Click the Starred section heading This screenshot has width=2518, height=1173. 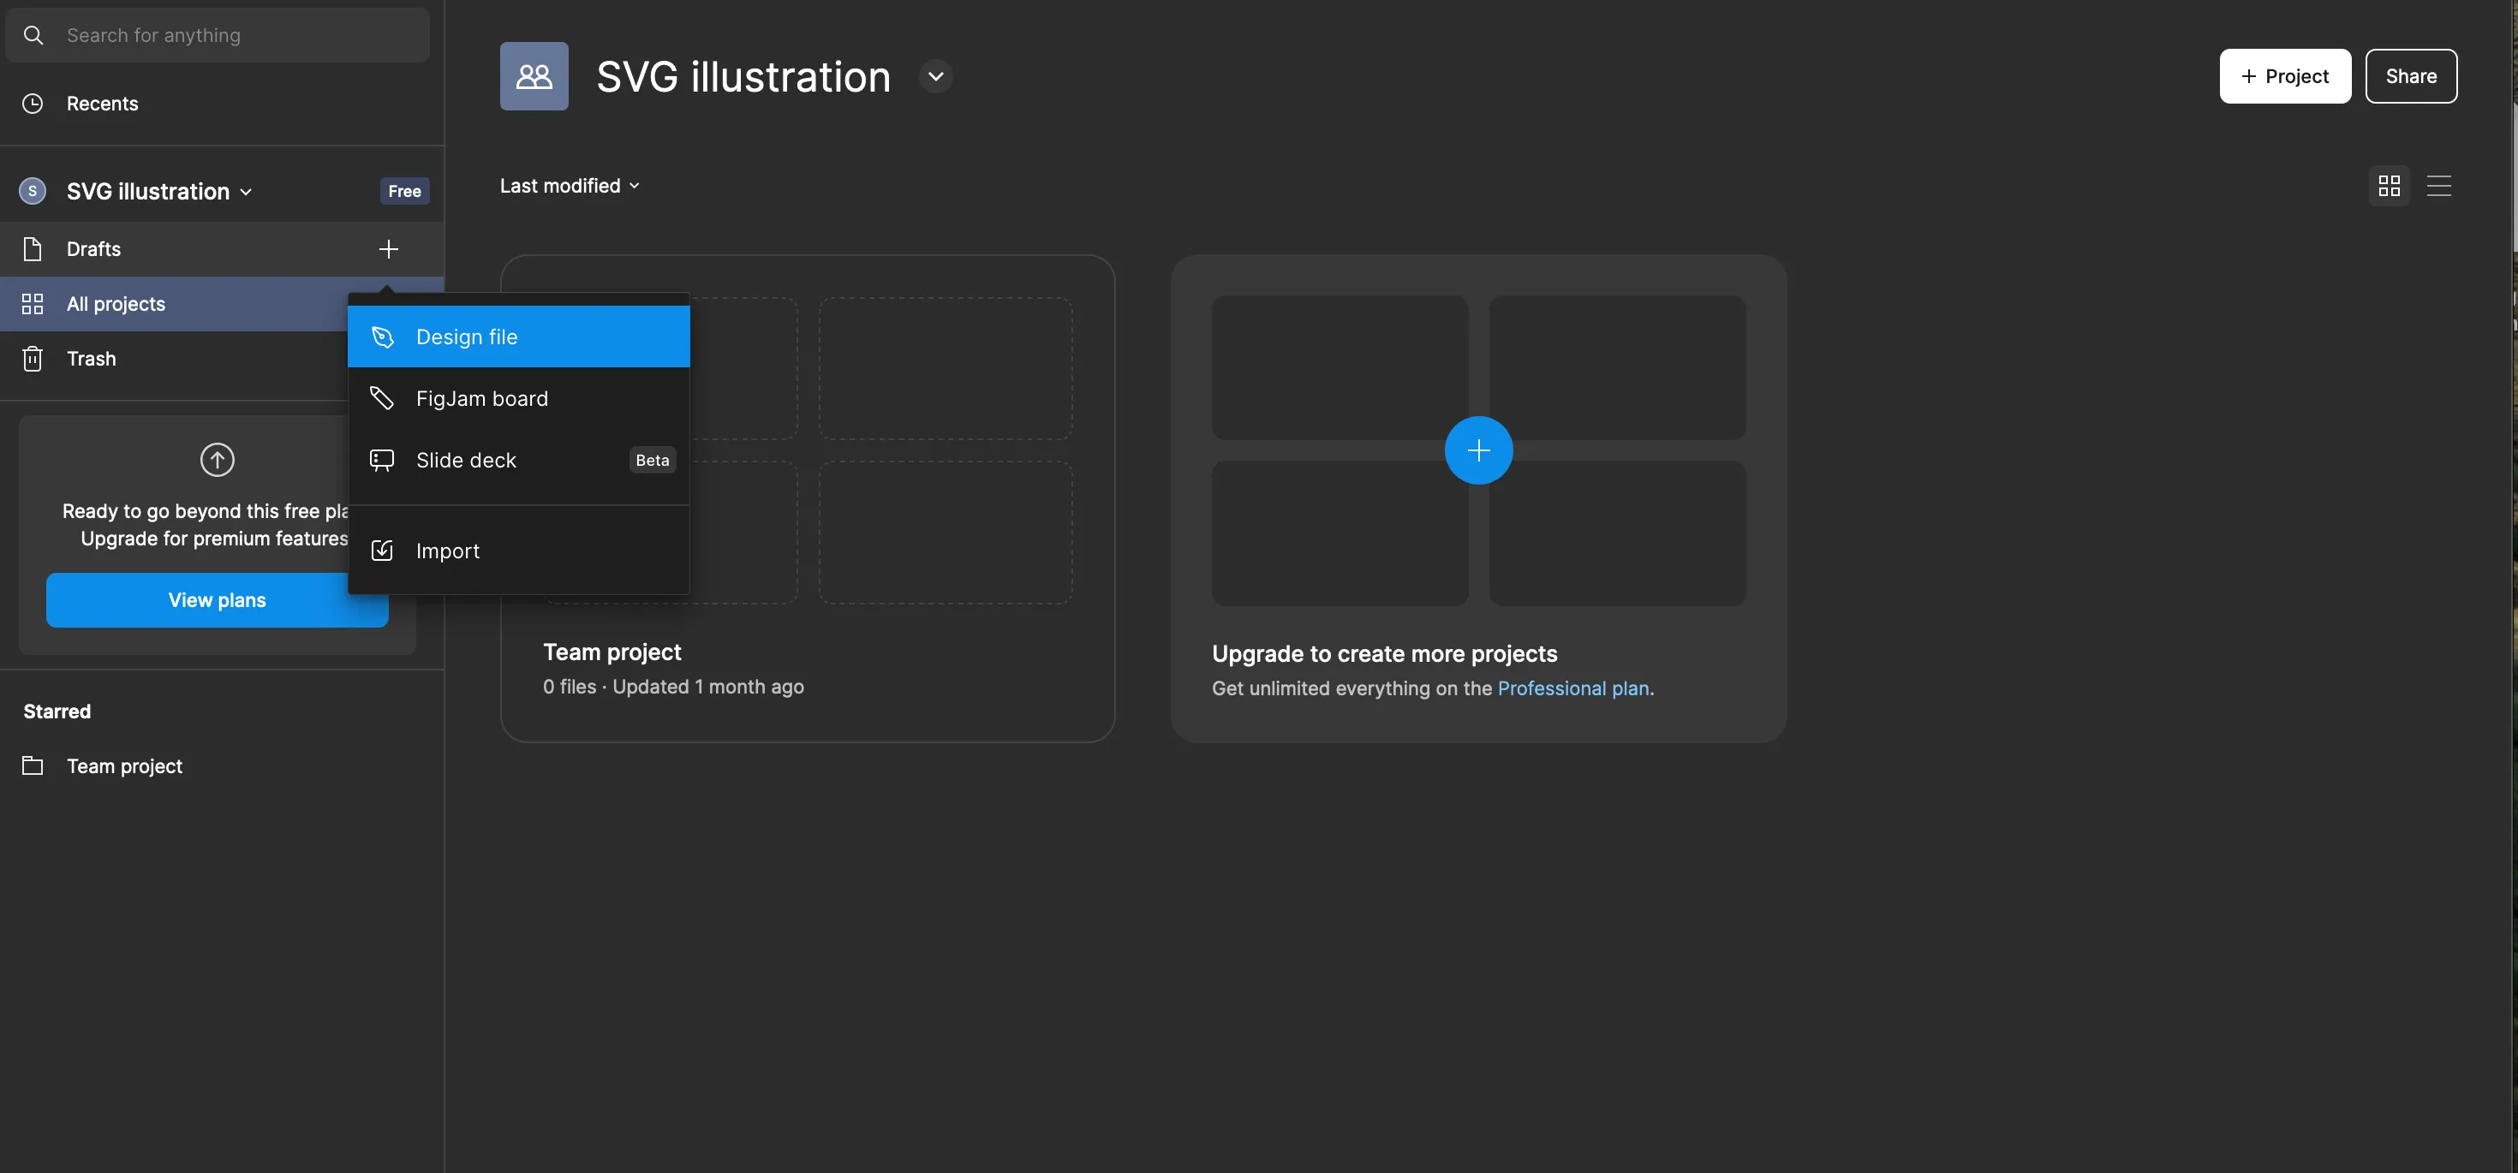tap(57, 712)
